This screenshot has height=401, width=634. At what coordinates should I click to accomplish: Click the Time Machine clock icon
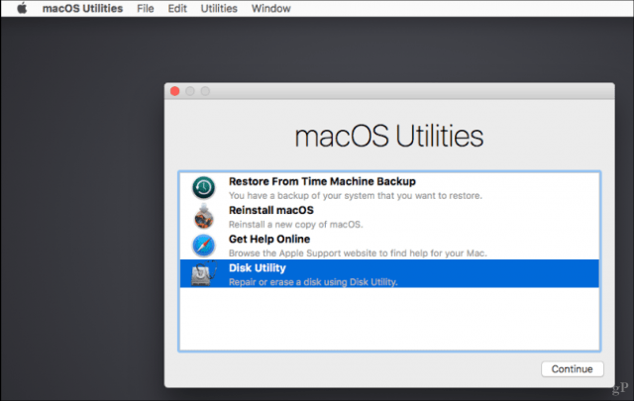(203, 187)
